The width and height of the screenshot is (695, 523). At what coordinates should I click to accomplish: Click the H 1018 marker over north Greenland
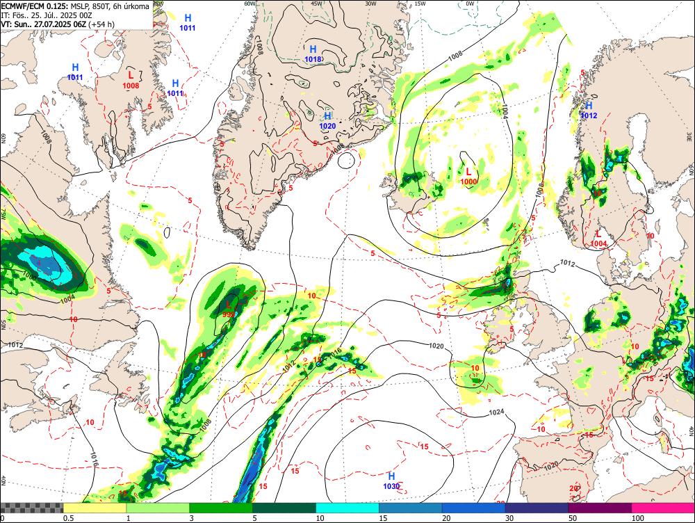click(x=313, y=54)
